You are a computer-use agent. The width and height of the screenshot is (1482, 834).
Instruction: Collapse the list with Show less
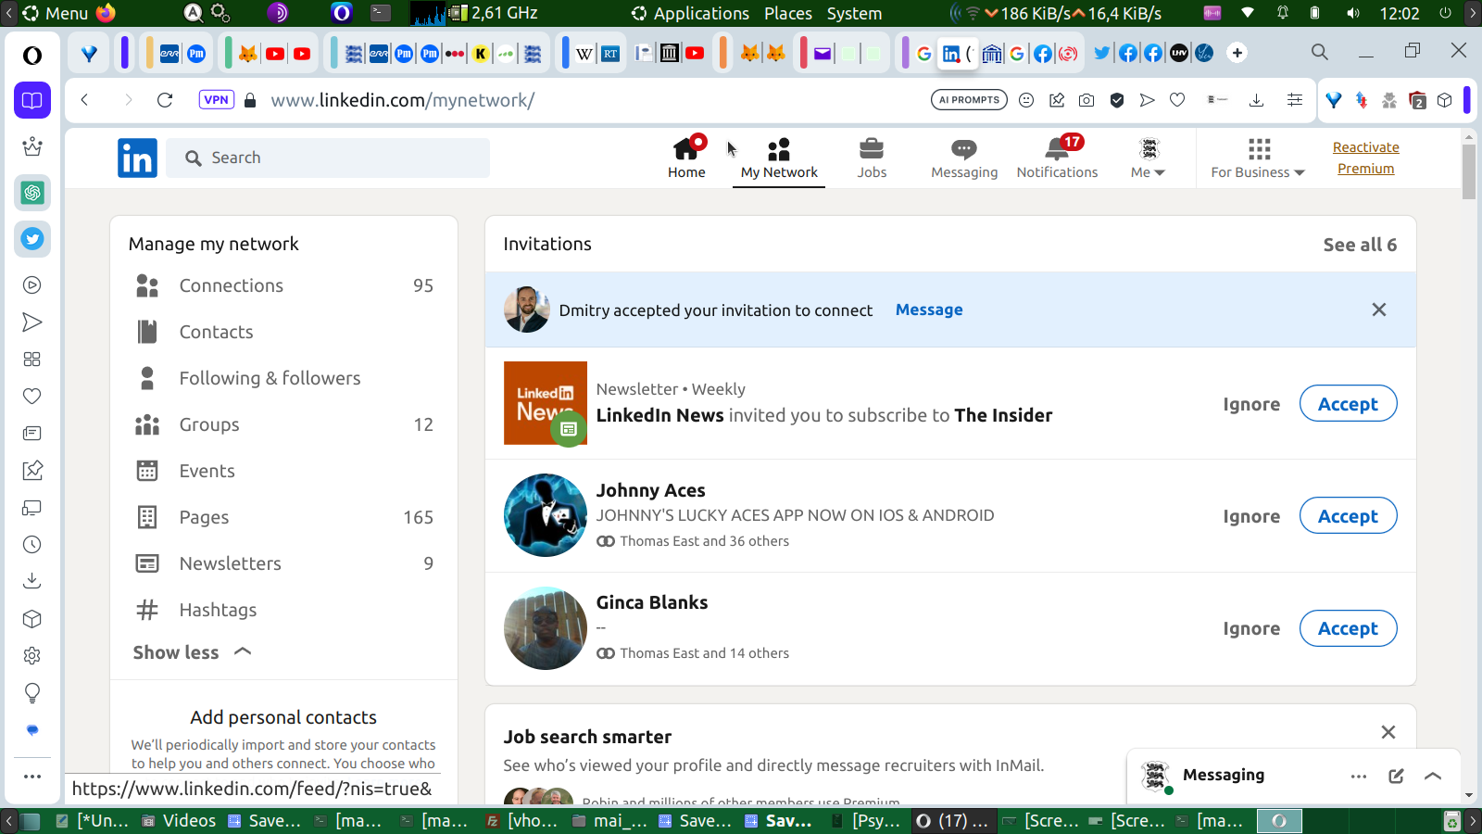click(x=193, y=652)
